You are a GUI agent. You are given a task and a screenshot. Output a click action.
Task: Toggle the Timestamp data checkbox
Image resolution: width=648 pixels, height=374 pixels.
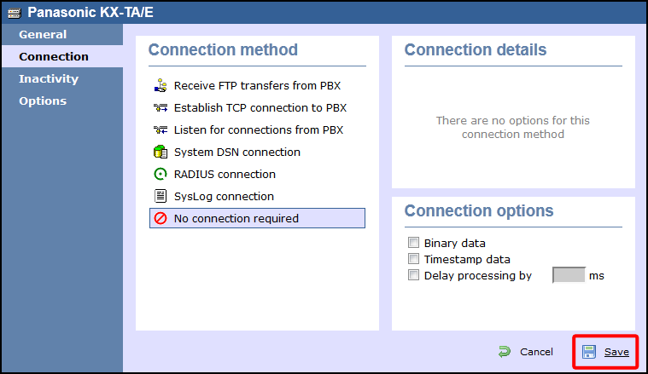(414, 259)
